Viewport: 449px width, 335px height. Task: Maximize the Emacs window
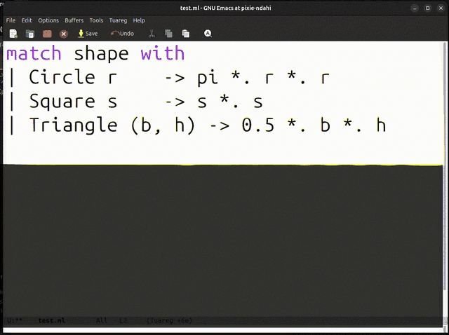point(427,8)
